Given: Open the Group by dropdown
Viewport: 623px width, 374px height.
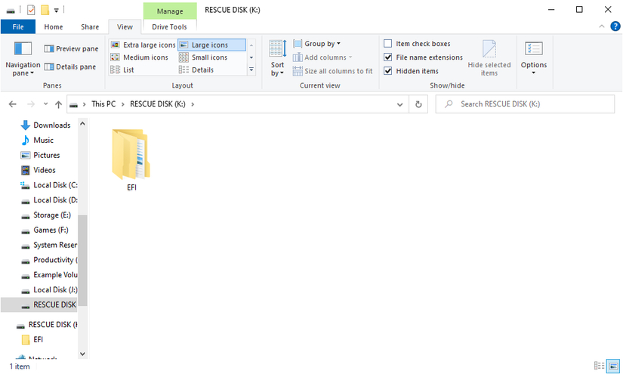Looking at the screenshot, I should click(316, 44).
